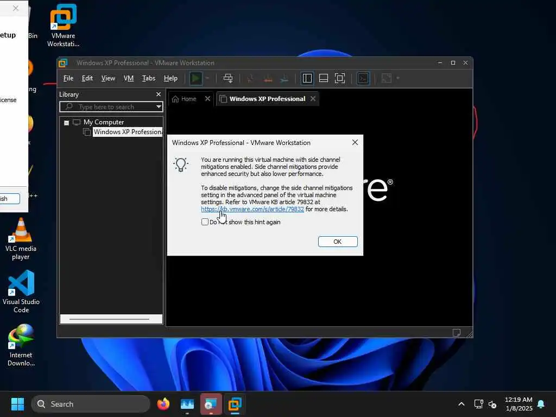This screenshot has height=417, width=556.
Task: Open the VLC media player desktop shortcut
Action: tap(21, 239)
